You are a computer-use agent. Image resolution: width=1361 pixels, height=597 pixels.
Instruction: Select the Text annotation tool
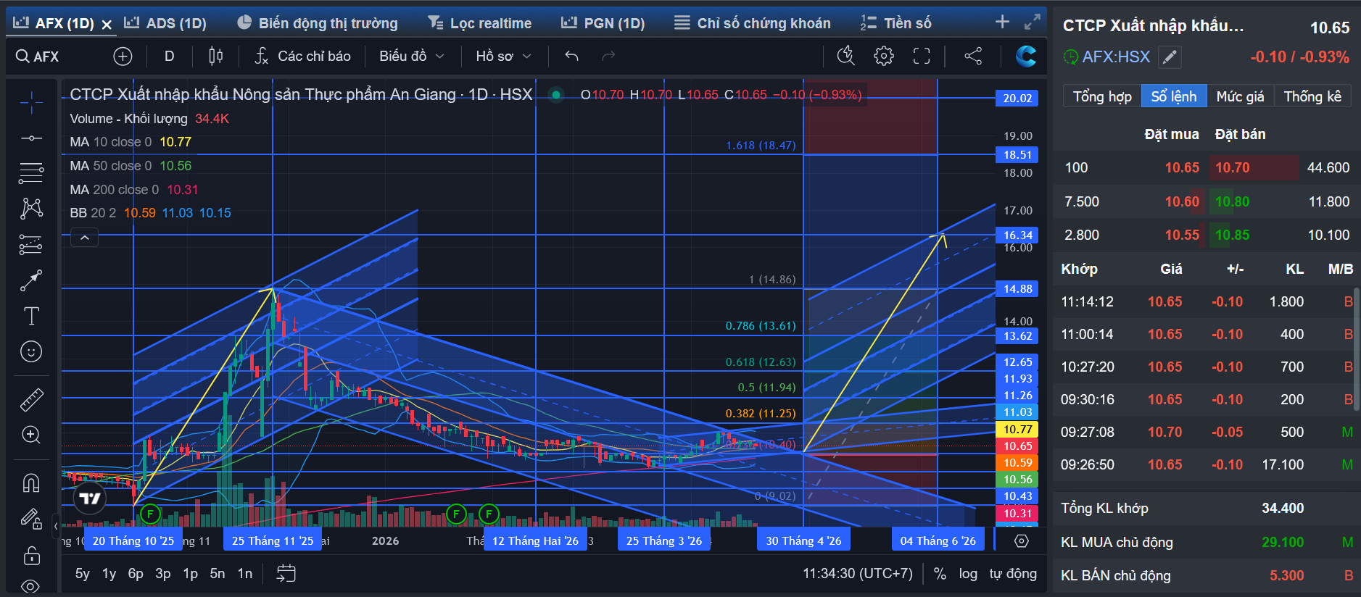(x=31, y=316)
